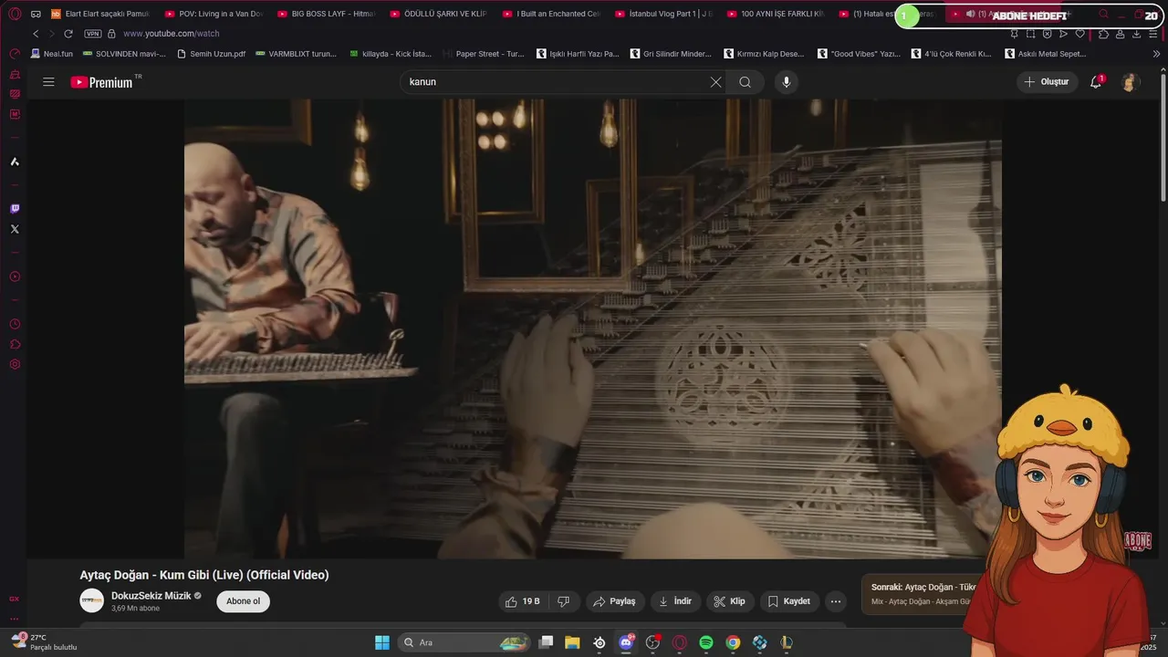Open weather widget showing 27°C

point(44,642)
